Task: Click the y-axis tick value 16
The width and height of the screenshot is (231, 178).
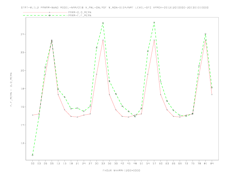Action: coord(22,107)
